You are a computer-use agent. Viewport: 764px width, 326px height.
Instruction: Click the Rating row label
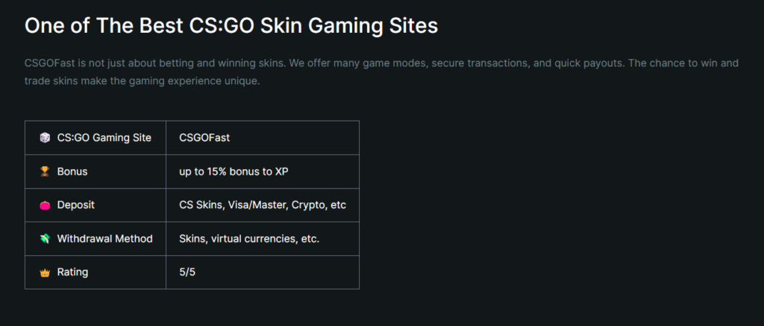(x=72, y=272)
